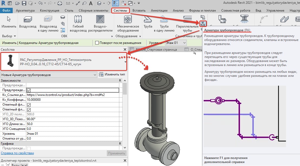Collapse the Зависимости properties group
Viewport: 300px width, 166px height.
120,80
